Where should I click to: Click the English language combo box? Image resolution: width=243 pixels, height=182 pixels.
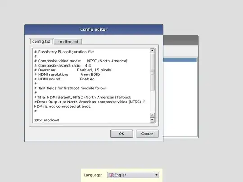pos(133,175)
